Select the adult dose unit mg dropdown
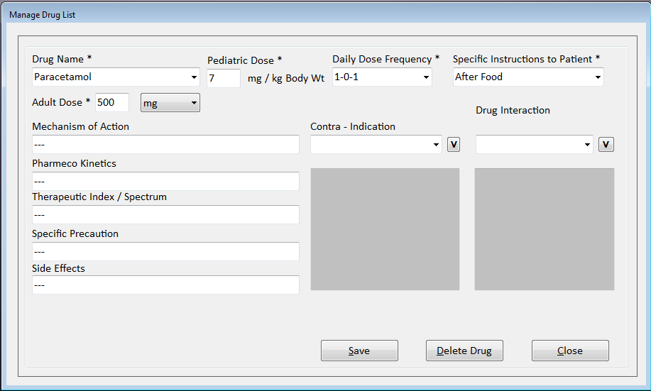The width and height of the screenshot is (651, 391). 170,104
